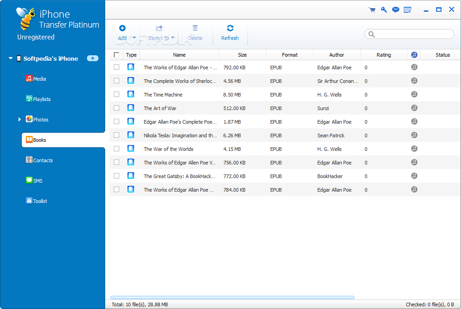Click the Export to button
The width and height of the screenshot is (461, 309).
pyautogui.click(x=159, y=33)
